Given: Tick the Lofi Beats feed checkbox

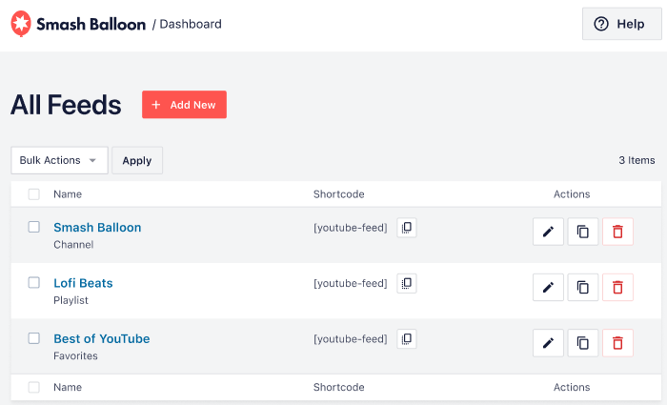Looking at the screenshot, I should [34, 283].
